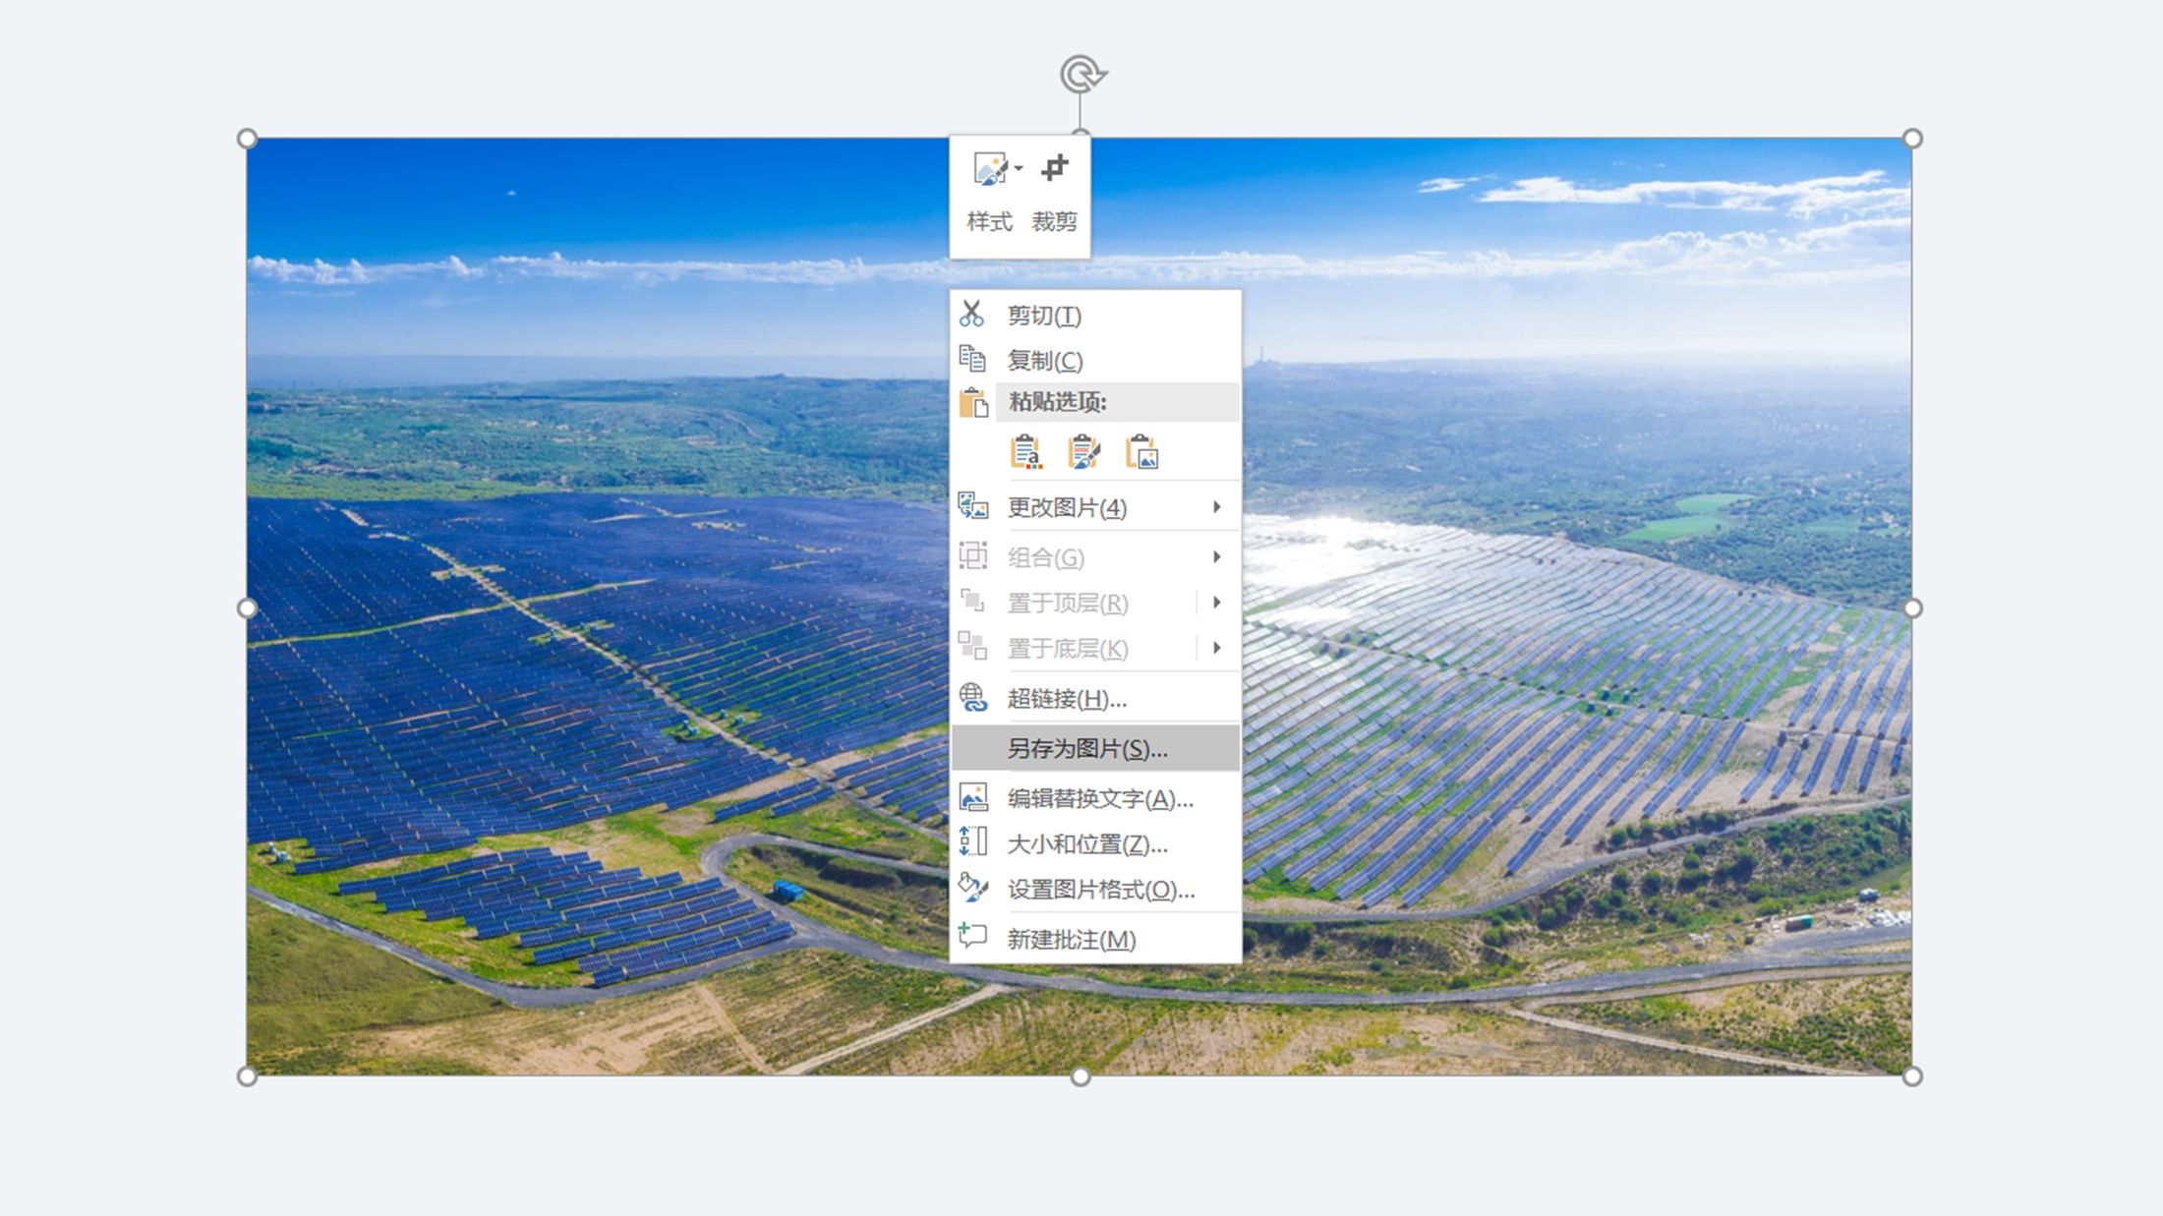The width and height of the screenshot is (2163, 1216).
Task: Click the scissors icon beside Cut
Action: [971, 314]
